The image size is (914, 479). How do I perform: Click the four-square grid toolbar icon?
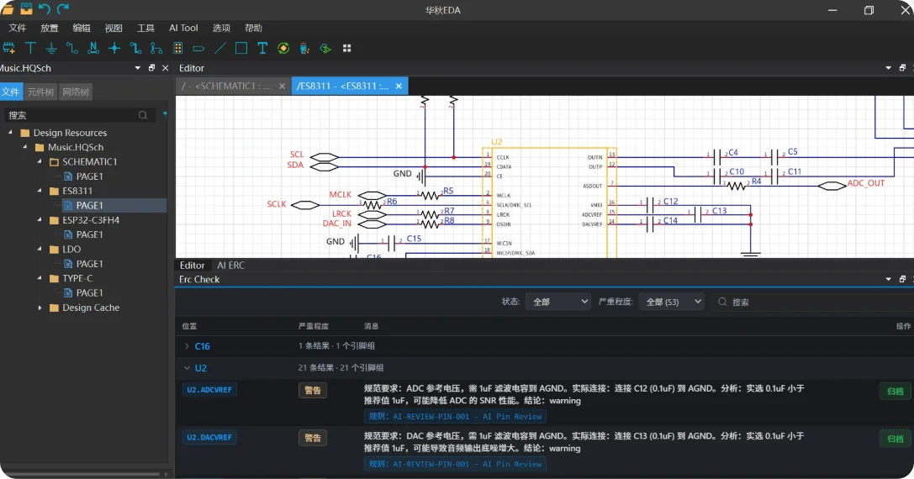pyautogui.click(x=346, y=49)
